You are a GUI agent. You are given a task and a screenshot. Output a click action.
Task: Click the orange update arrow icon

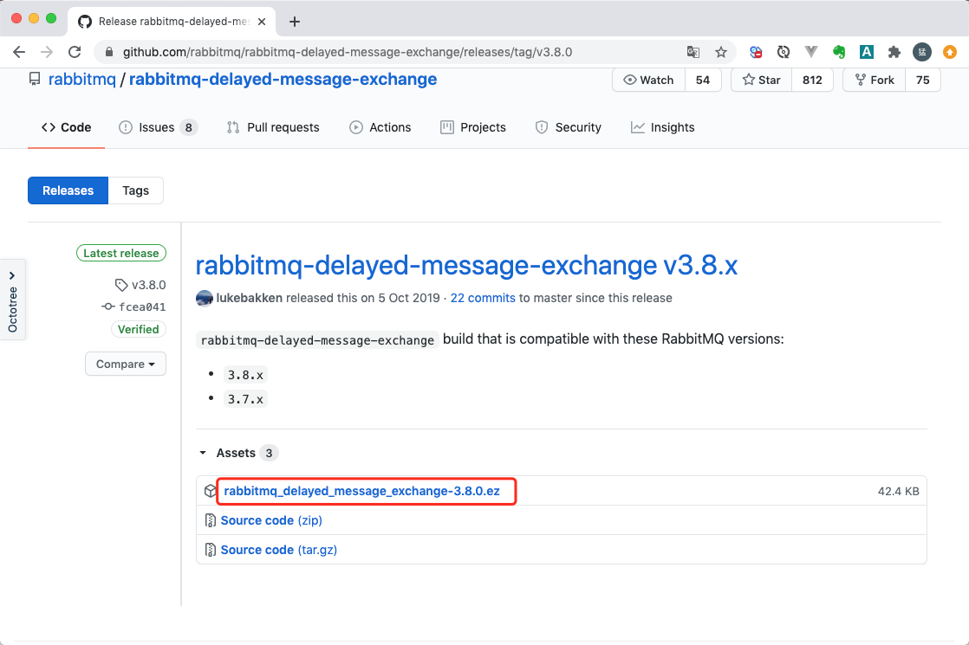[950, 52]
